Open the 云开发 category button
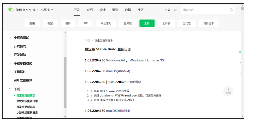 pyautogui.click(x=166, y=23)
